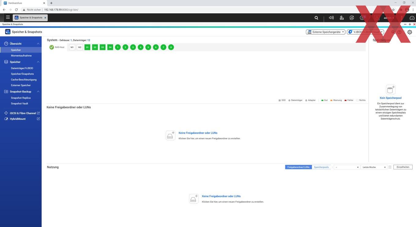Select disk bay 3
This screenshot has height=227, width=416.
coord(133,47)
